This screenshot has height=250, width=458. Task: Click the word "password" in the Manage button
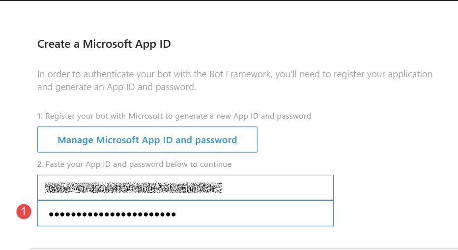pyautogui.click(x=216, y=140)
